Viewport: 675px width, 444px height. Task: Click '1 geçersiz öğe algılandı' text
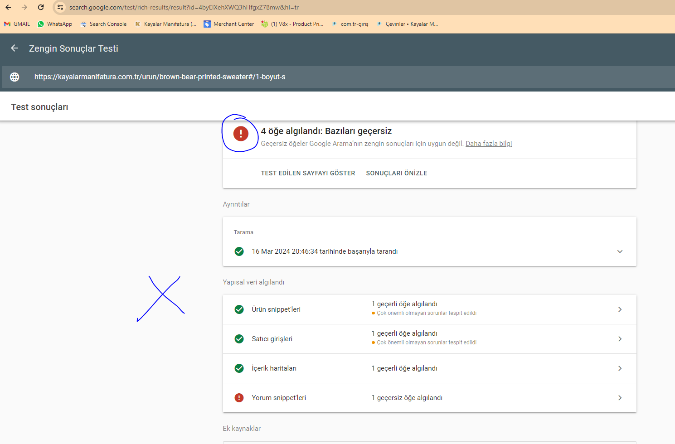tap(407, 398)
